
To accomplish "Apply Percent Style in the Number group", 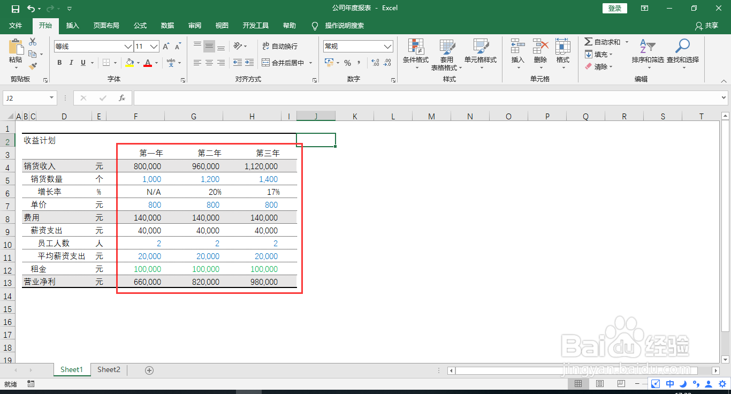I will pyautogui.click(x=347, y=62).
